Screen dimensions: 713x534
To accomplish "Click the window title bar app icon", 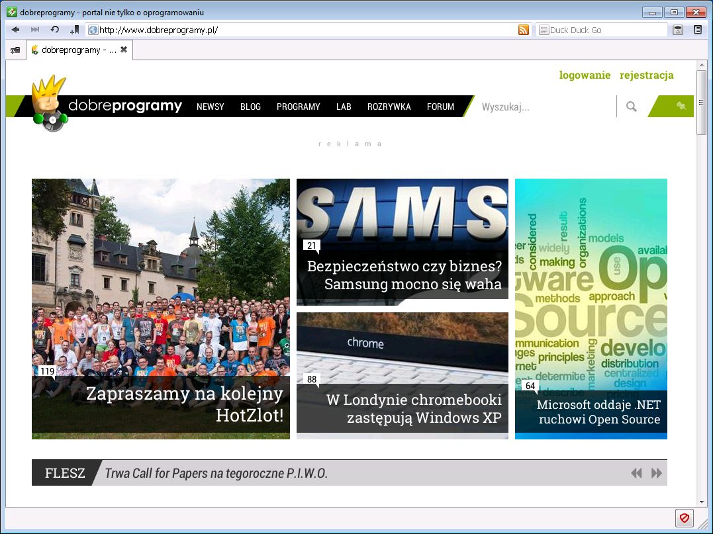I will pos(12,12).
